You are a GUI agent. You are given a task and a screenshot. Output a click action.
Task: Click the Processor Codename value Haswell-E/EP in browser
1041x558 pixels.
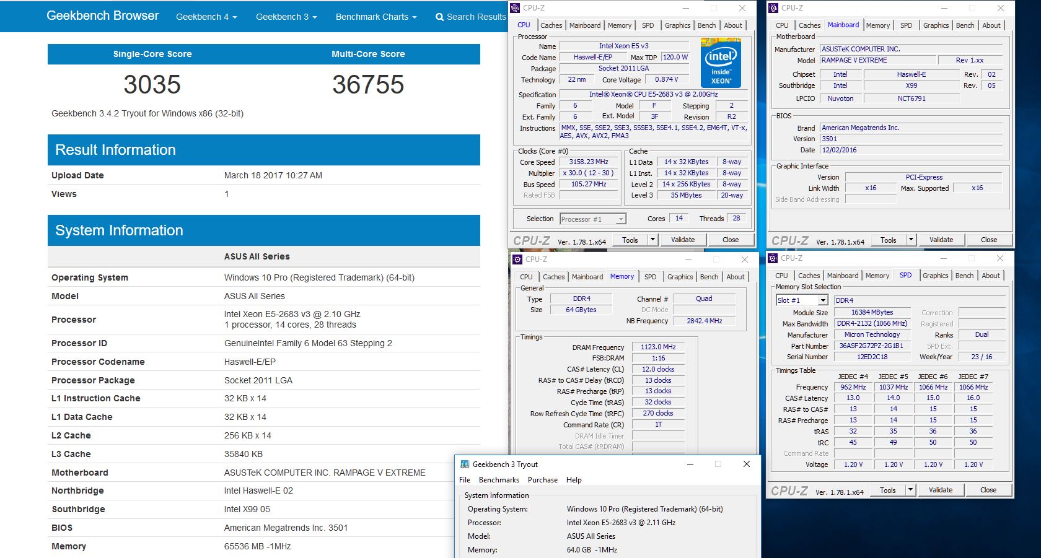[250, 362]
